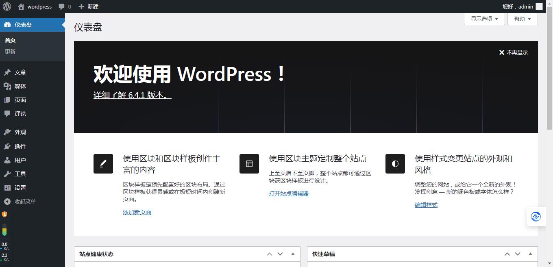This screenshot has height=267, width=553.
Task: Click the orange shield badge icon
Action: click(x=4, y=214)
